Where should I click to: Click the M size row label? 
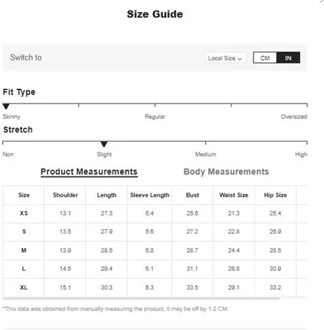tap(24, 250)
